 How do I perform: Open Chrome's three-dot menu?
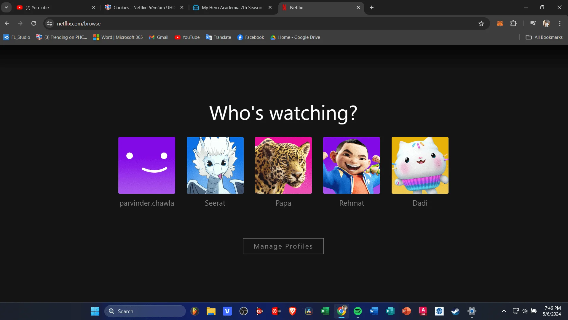[560, 23]
